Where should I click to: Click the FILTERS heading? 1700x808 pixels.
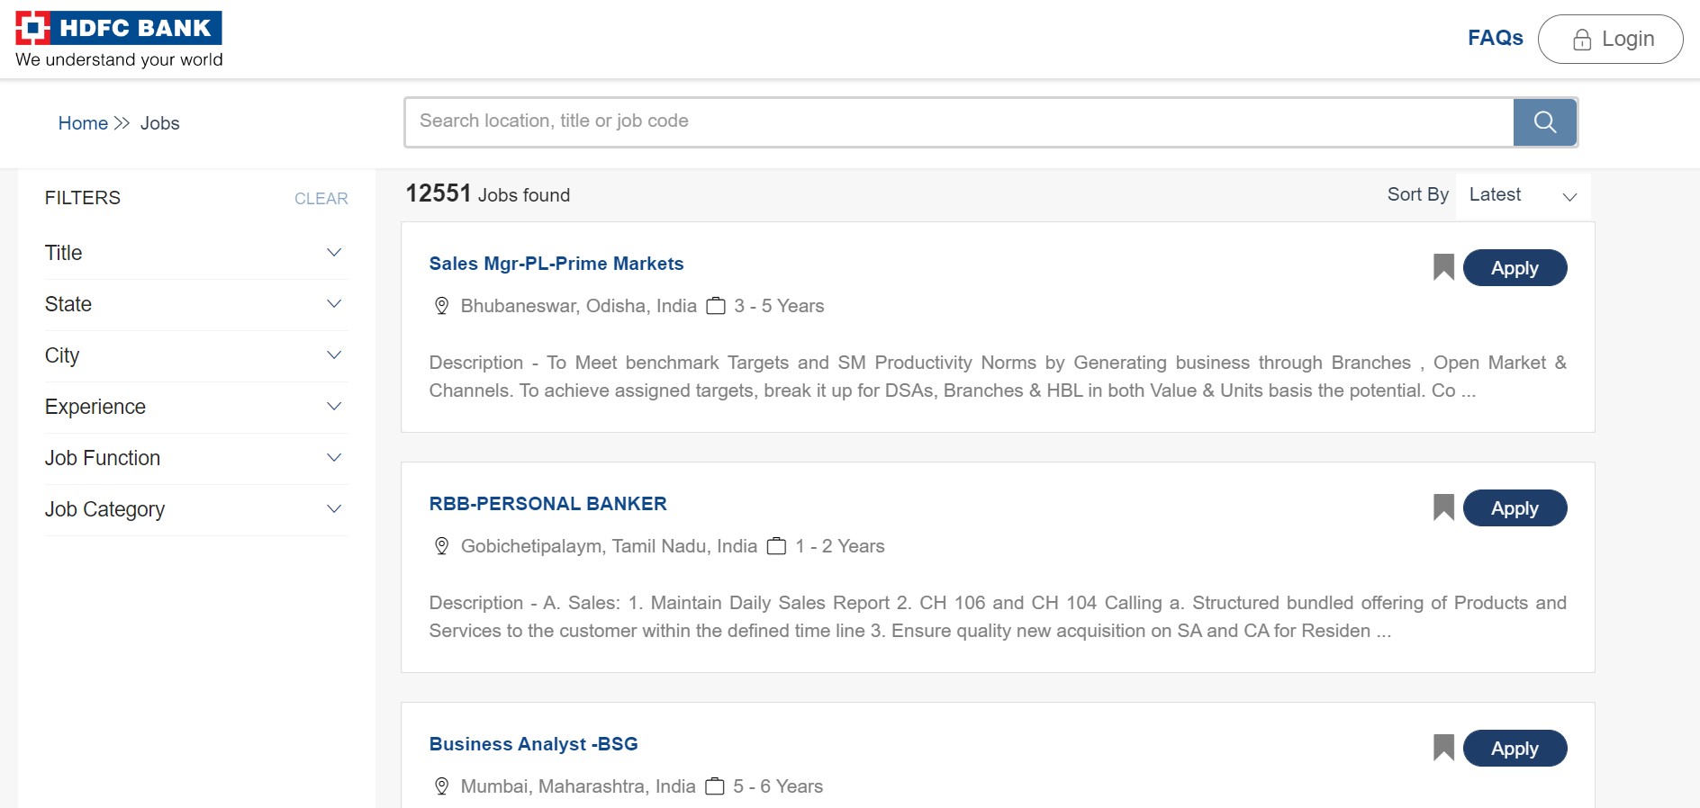point(83,198)
